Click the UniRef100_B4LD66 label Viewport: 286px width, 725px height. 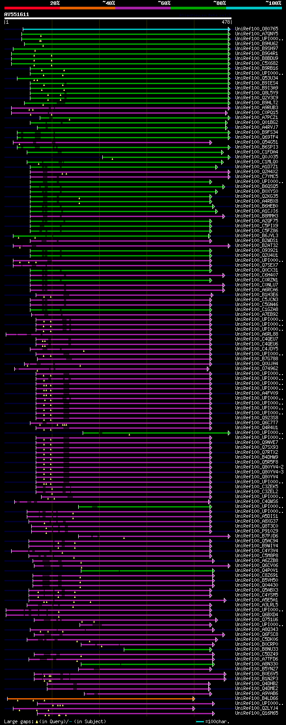pyautogui.click(x=257, y=698)
